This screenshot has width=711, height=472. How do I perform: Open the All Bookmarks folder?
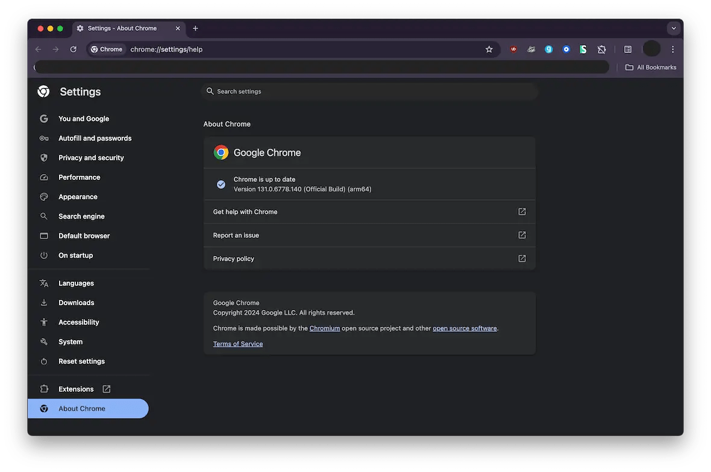(651, 67)
